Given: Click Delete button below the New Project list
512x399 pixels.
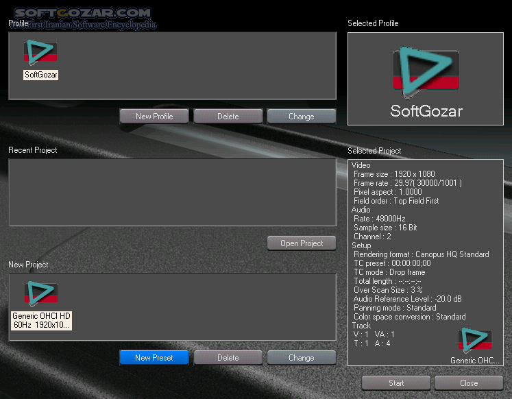Looking at the screenshot, I should tap(228, 358).
